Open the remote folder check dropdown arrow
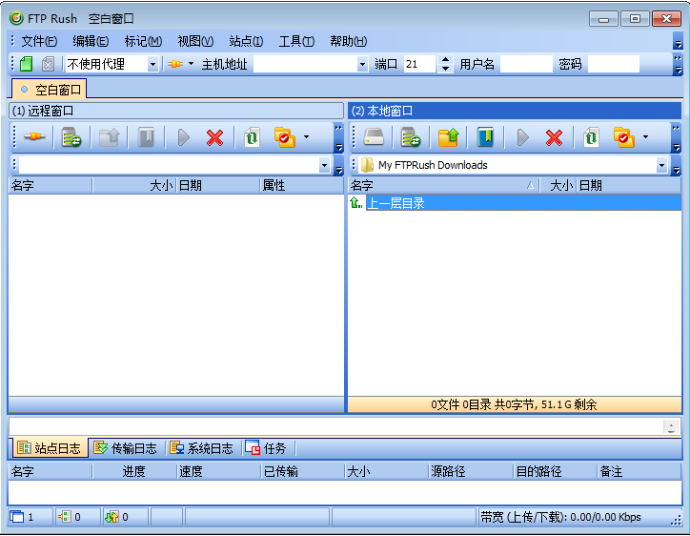Image resolution: width=690 pixels, height=536 pixels. click(306, 137)
